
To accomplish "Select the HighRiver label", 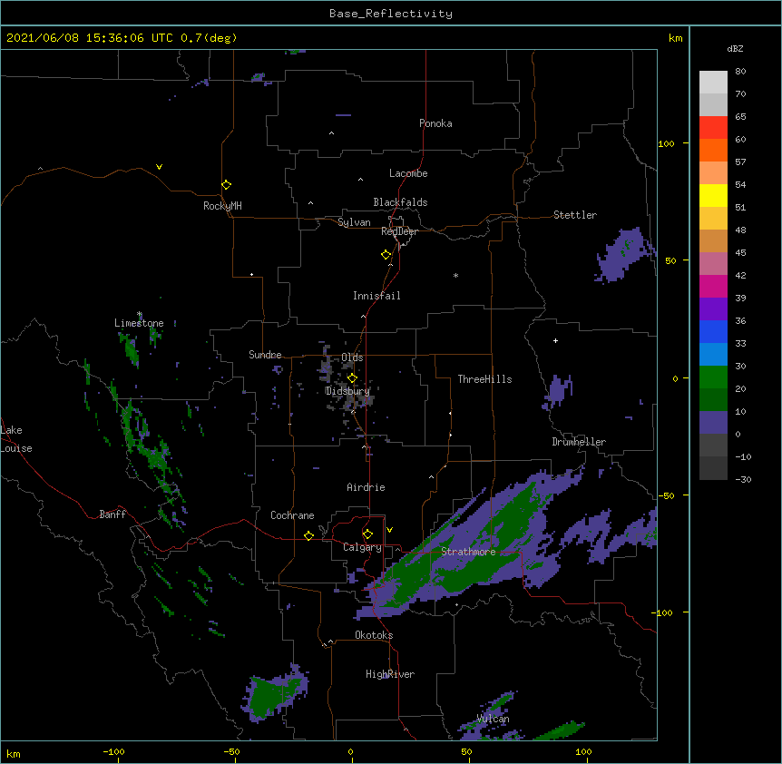I will click(x=390, y=674).
